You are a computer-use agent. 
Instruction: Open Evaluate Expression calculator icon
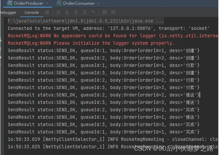tap(104, 12)
